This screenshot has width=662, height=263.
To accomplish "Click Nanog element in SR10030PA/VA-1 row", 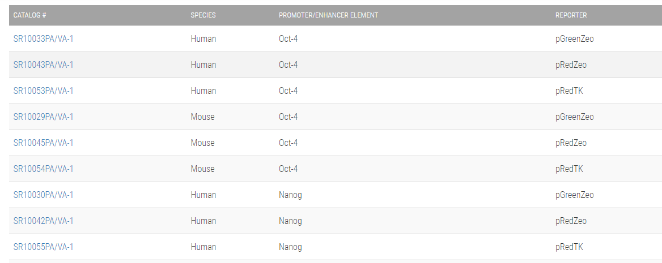I will (290, 195).
